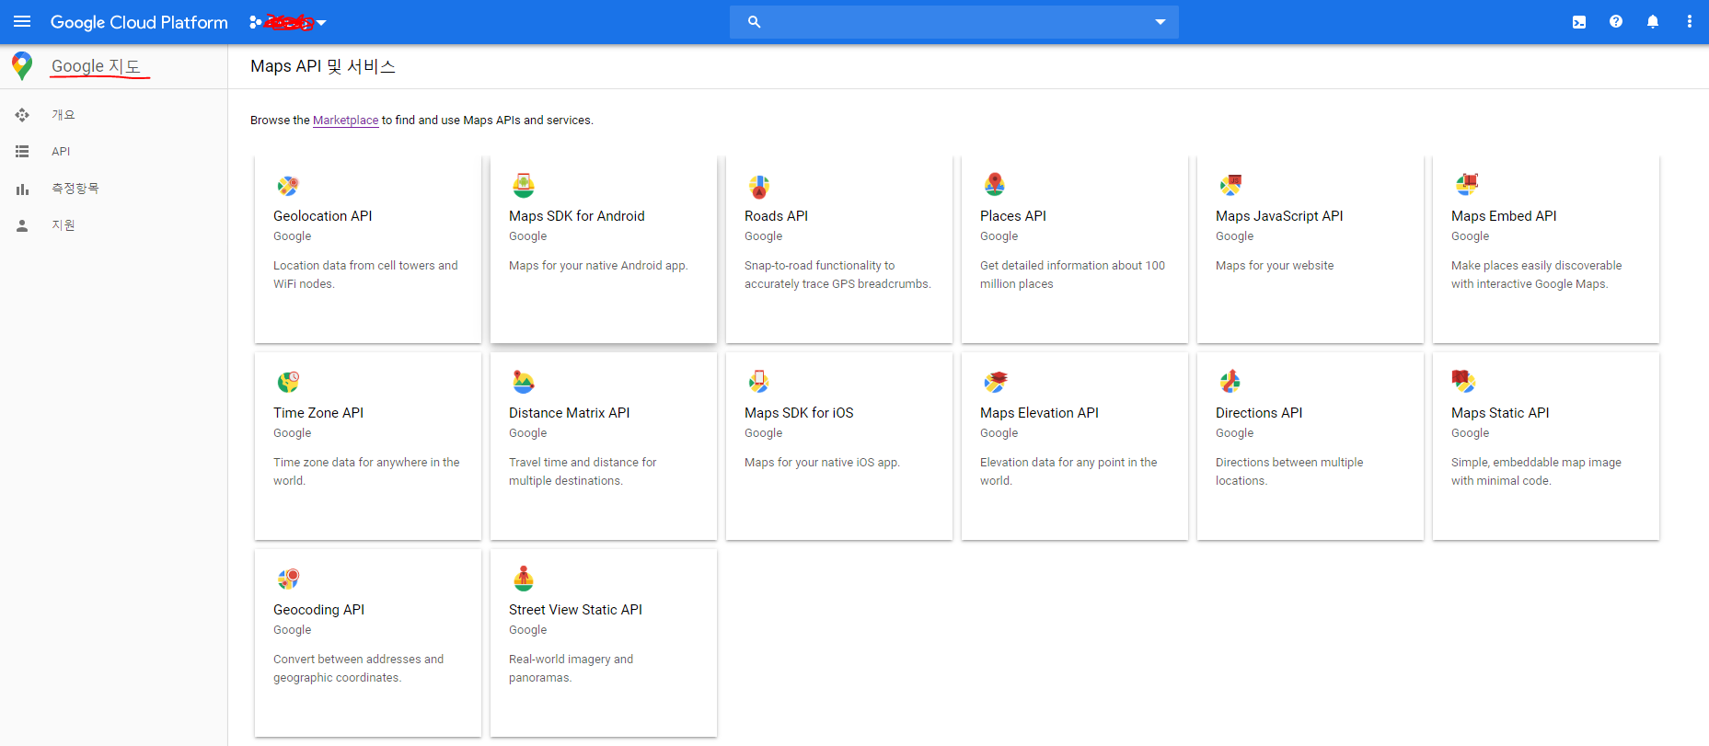The width and height of the screenshot is (1709, 746).
Task: Click the Roads API icon
Action: [759, 187]
